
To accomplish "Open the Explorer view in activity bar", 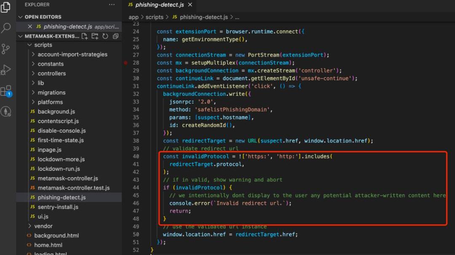I will (5, 7).
